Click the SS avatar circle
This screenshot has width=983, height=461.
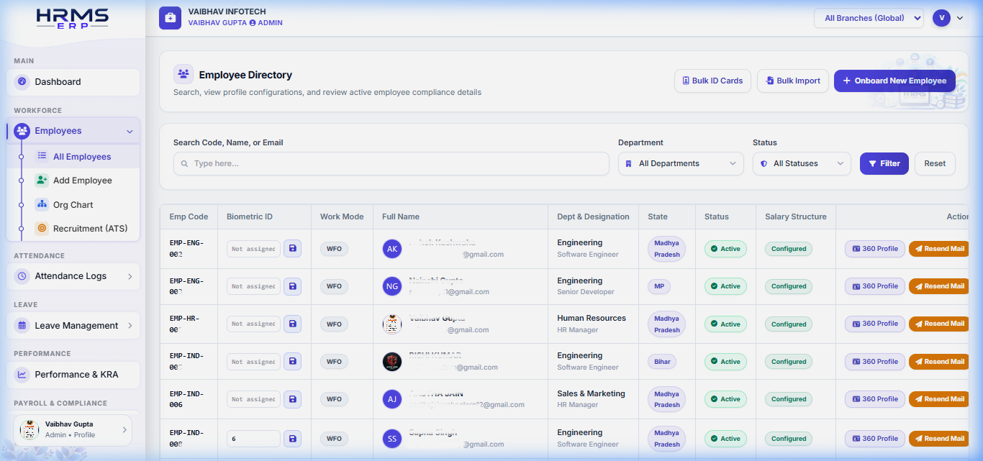click(x=392, y=439)
